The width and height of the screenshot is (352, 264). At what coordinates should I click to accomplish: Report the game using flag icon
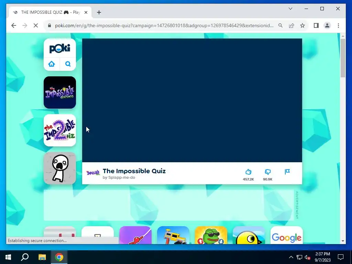coord(287,172)
